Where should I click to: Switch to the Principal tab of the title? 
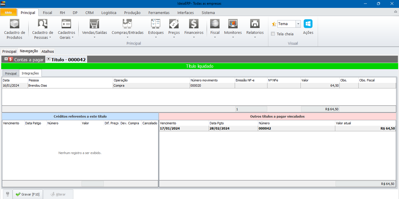(x=11, y=74)
